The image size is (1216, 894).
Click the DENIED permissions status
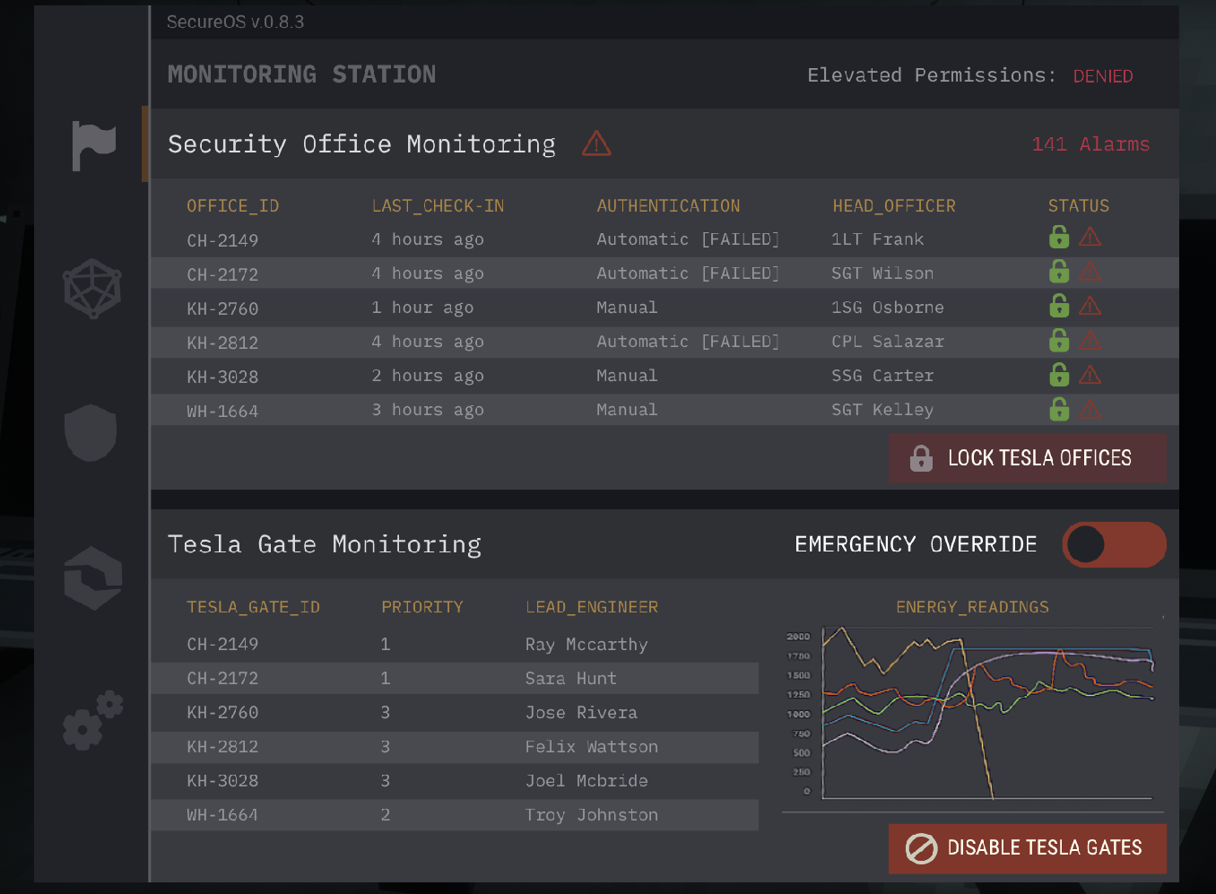click(x=1103, y=76)
